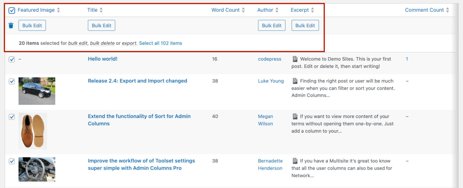Click the car featured image thumbnail

(x=37, y=91)
